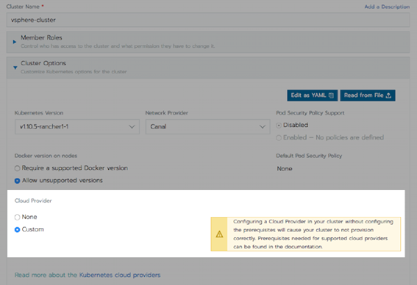Click the Cluster Name input field
This screenshot has width=417, height=285.
[208, 20]
